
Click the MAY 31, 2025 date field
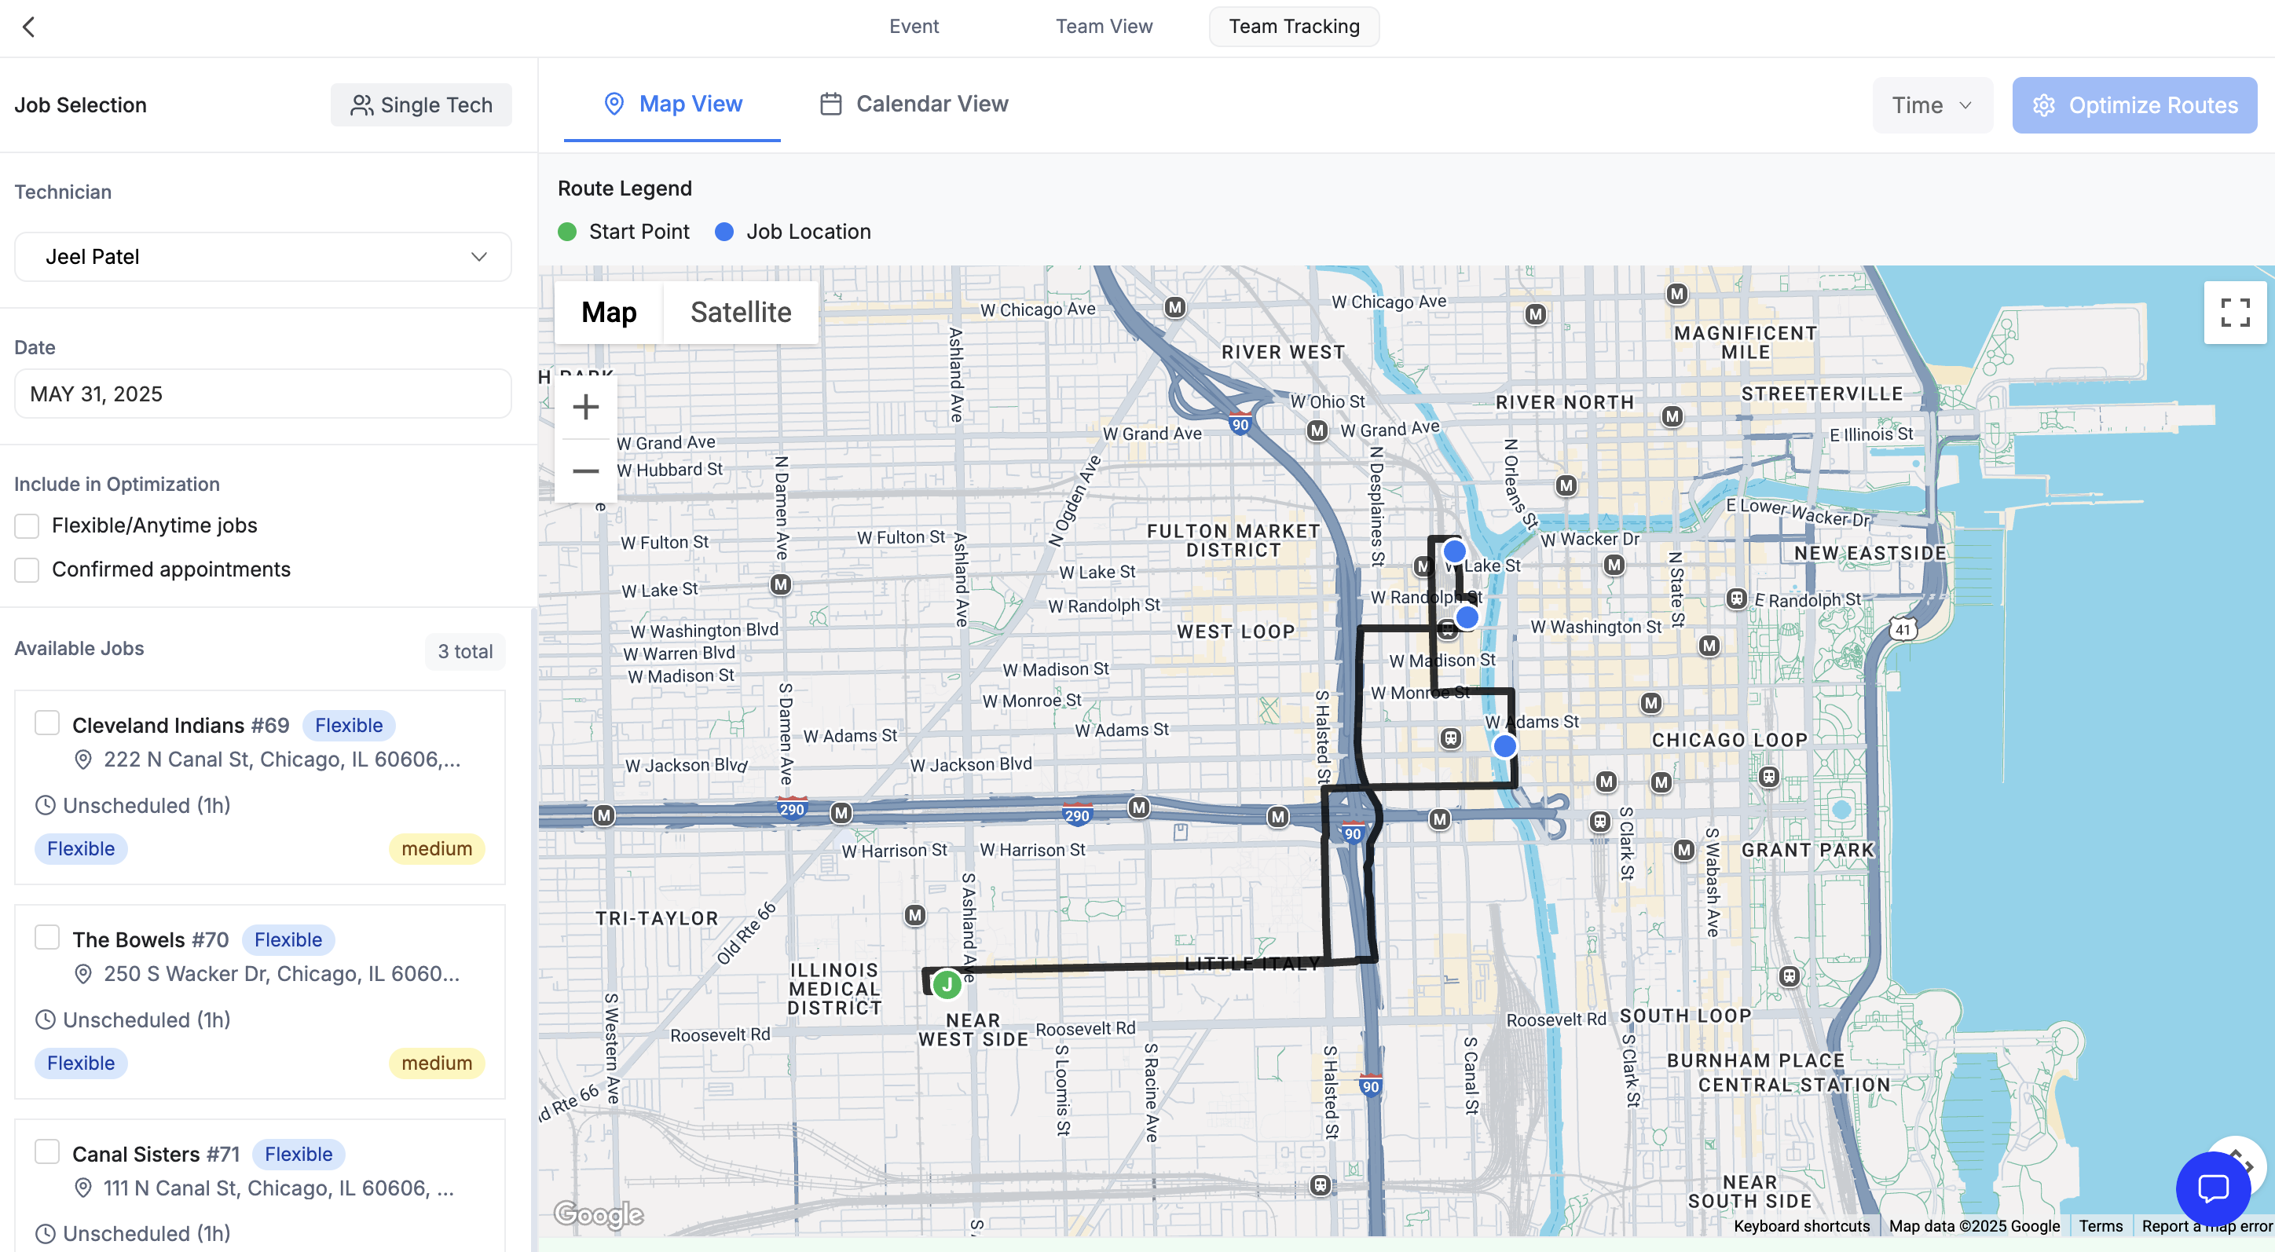(262, 394)
